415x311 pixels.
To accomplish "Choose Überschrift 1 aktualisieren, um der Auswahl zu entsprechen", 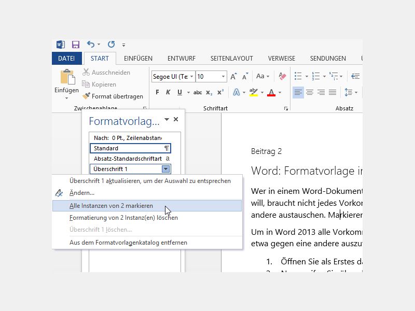I will [147, 181].
